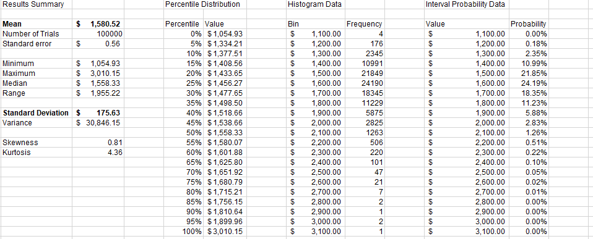Select the probability value 0.10%

click(529, 162)
